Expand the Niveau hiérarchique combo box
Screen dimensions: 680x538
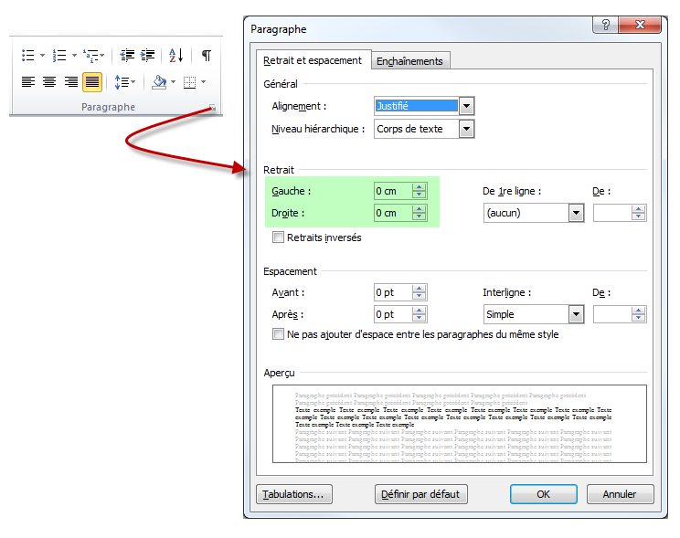pyautogui.click(x=466, y=129)
